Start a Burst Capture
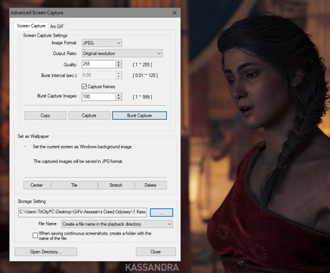 point(139,115)
